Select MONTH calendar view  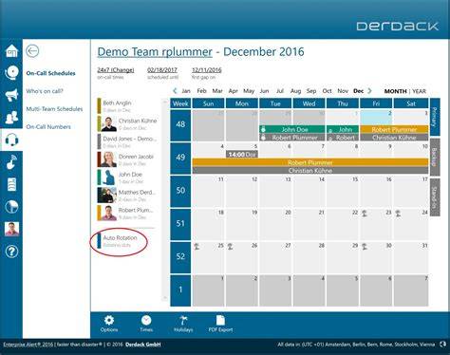[395, 91]
